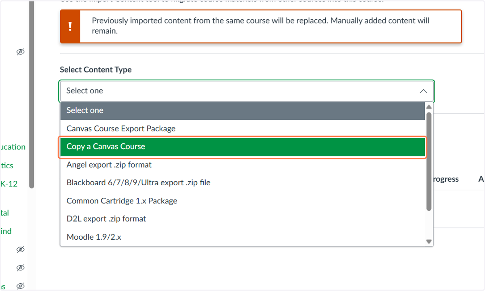Click the dropdown list scroll down arrow
The width and height of the screenshot is (485, 291).
(429, 241)
